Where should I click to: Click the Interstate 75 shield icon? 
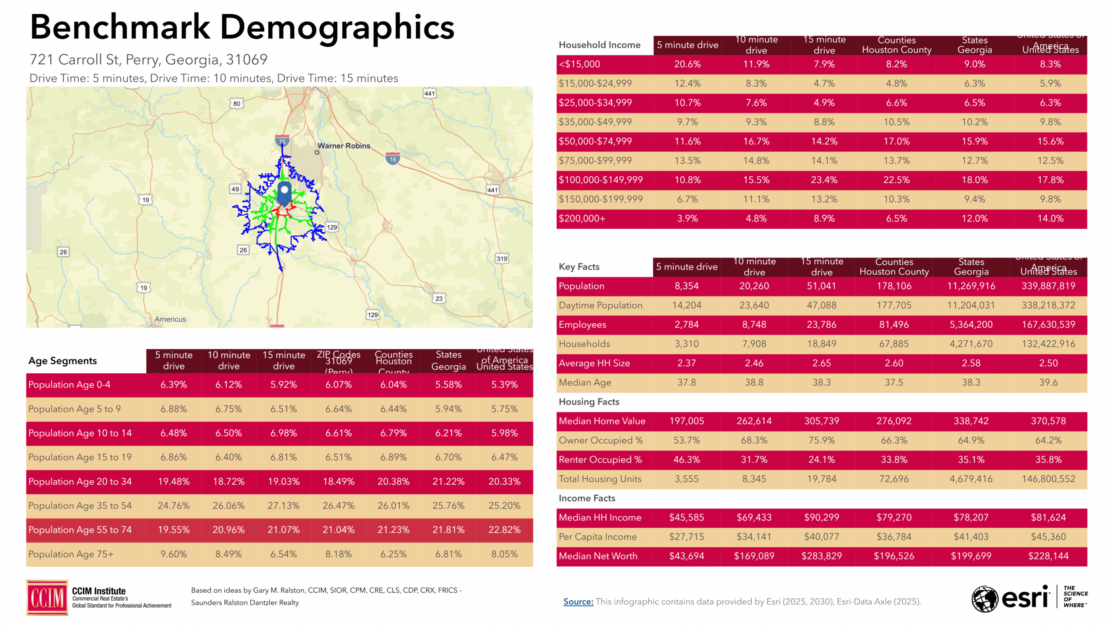tap(282, 141)
